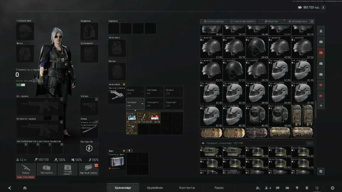This screenshot has height=192, width=342.
Task: Click the Набор loadout button
Action: (x=26, y=169)
